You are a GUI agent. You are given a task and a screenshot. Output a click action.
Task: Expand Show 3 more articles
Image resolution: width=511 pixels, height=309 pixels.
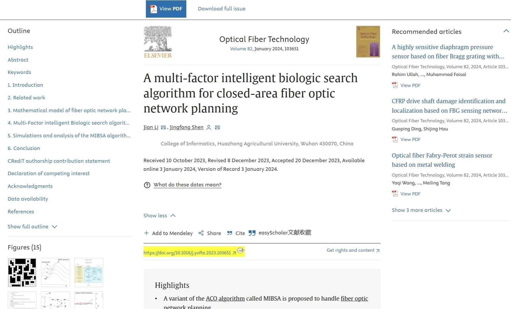(421, 210)
